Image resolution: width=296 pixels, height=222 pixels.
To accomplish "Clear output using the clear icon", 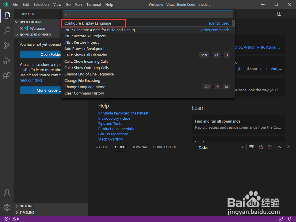I will [x=251, y=147].
